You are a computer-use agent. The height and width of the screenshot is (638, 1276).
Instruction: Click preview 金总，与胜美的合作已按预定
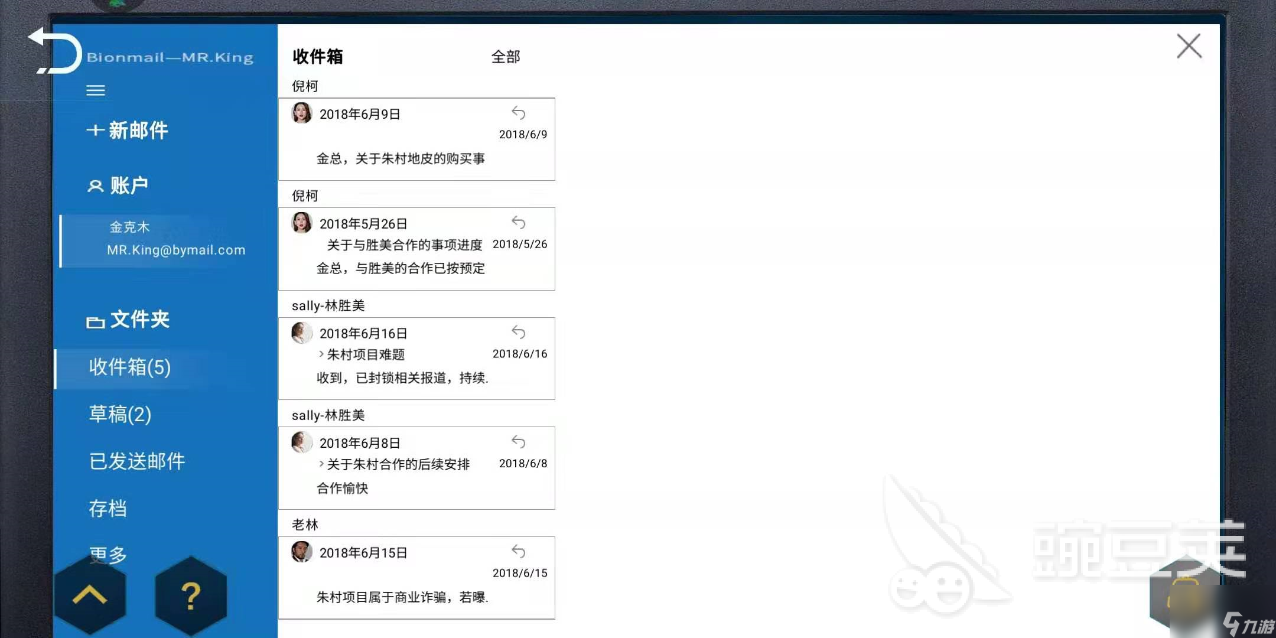(x=401, y=268)
